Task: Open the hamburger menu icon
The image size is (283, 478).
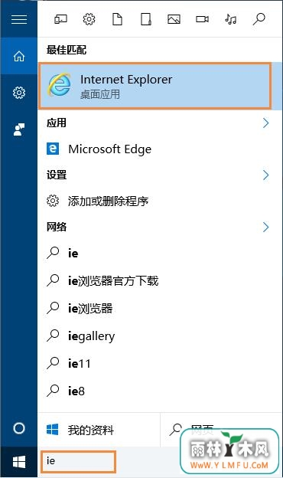Action: [x=19, y=19]
